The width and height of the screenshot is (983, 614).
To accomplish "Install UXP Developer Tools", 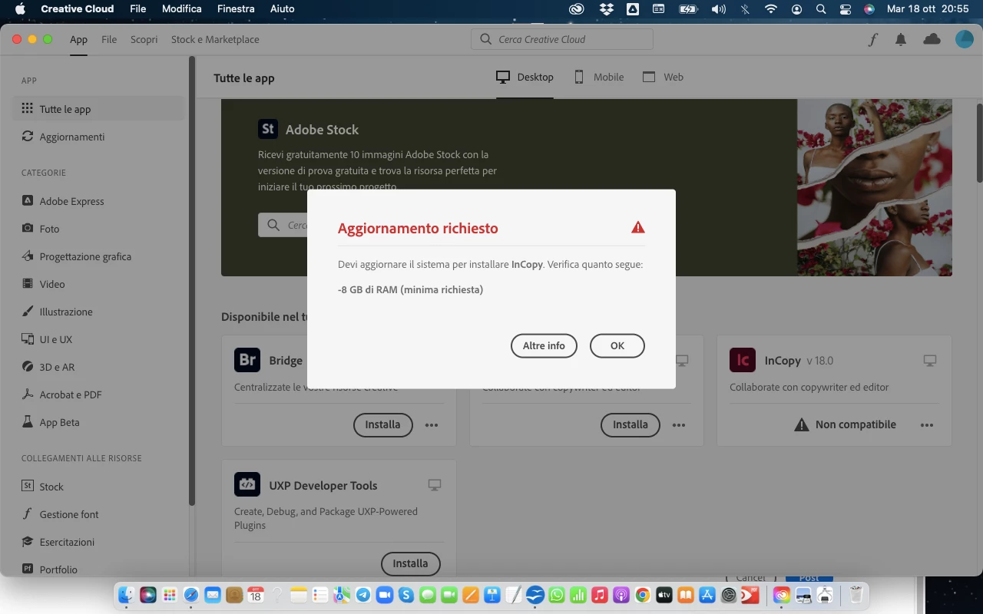I will 410,563.
